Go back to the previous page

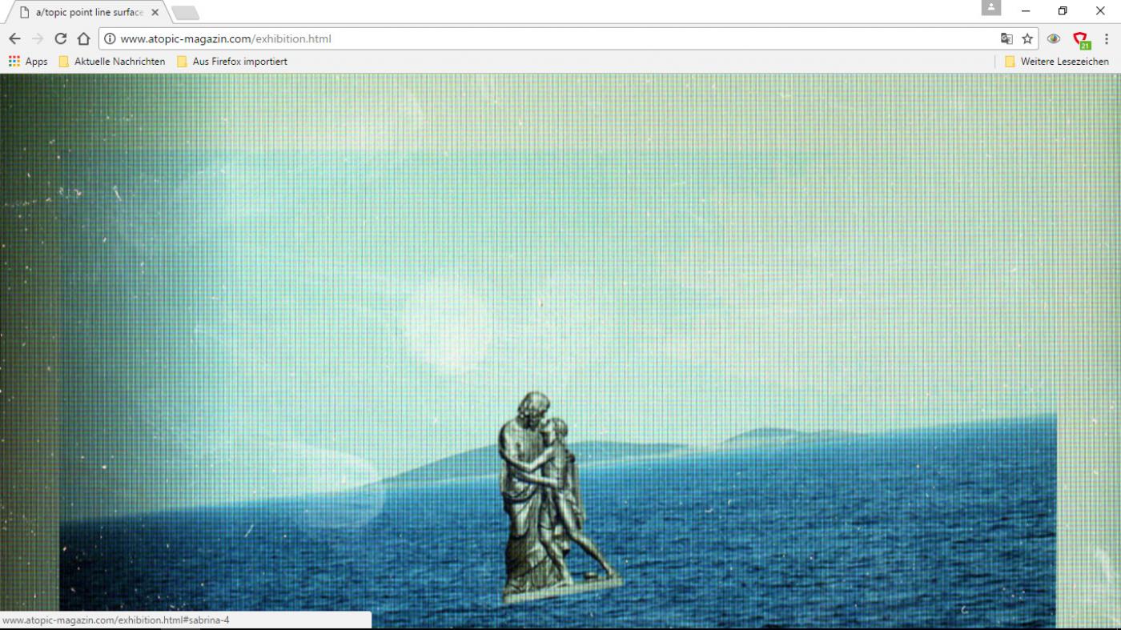[x=14, y=38]
